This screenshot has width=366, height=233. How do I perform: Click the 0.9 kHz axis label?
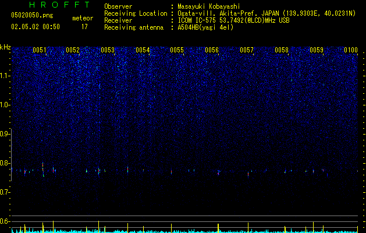(5, 134)
